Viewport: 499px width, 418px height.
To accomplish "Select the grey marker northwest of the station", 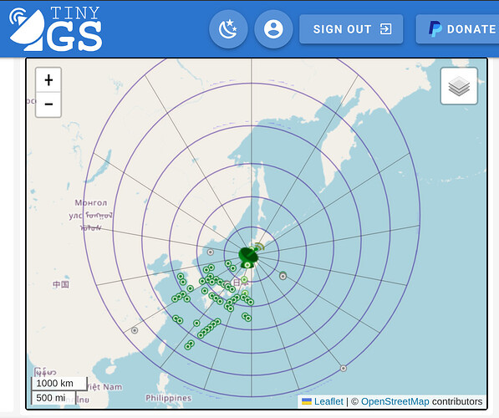I will (x=211, y=252).
